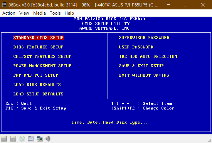
Task: Select USER PASSWORD entry
Action: click(x=136, y=47)
